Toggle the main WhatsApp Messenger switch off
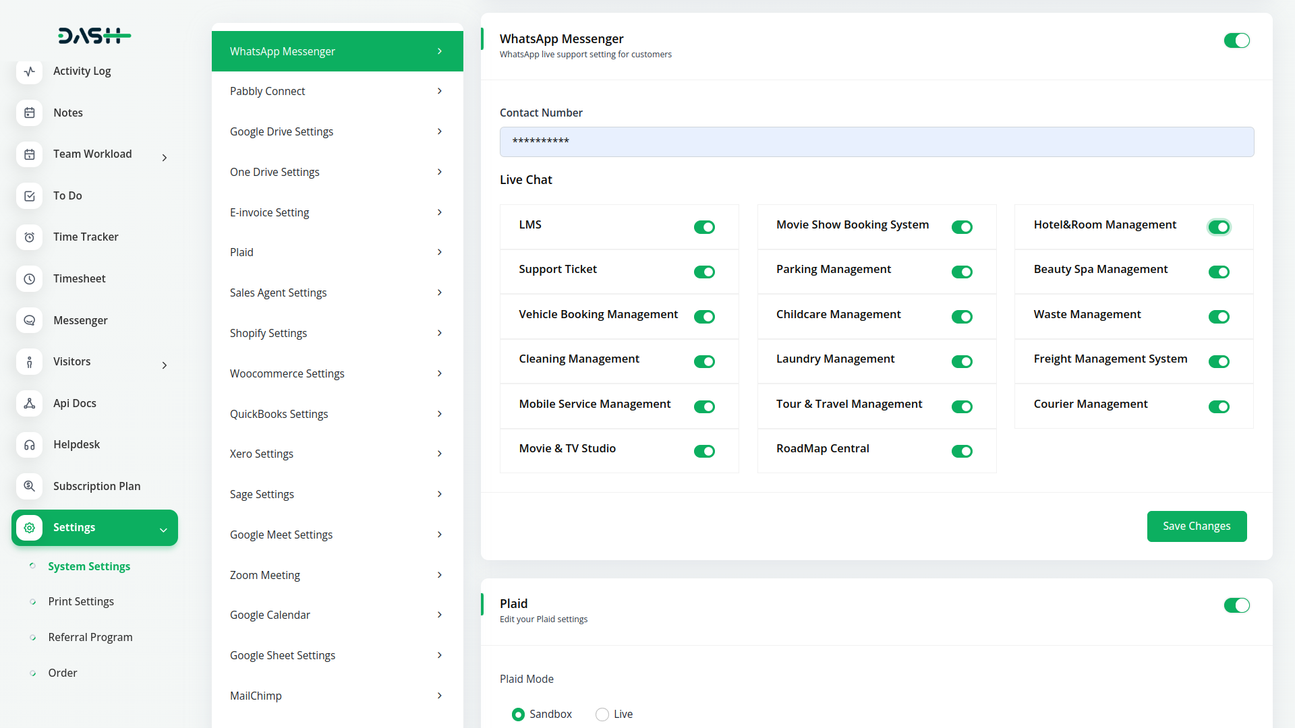 click(x=1236, y=40)
